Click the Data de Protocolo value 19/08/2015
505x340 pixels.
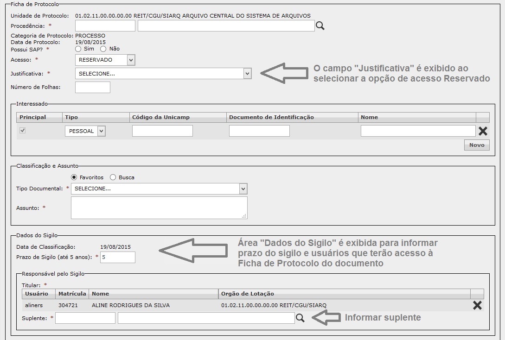coord(90,42)
